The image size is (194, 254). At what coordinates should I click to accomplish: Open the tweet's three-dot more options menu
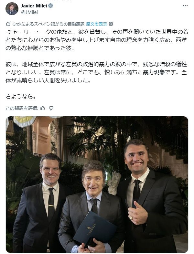tap(185, 6)
